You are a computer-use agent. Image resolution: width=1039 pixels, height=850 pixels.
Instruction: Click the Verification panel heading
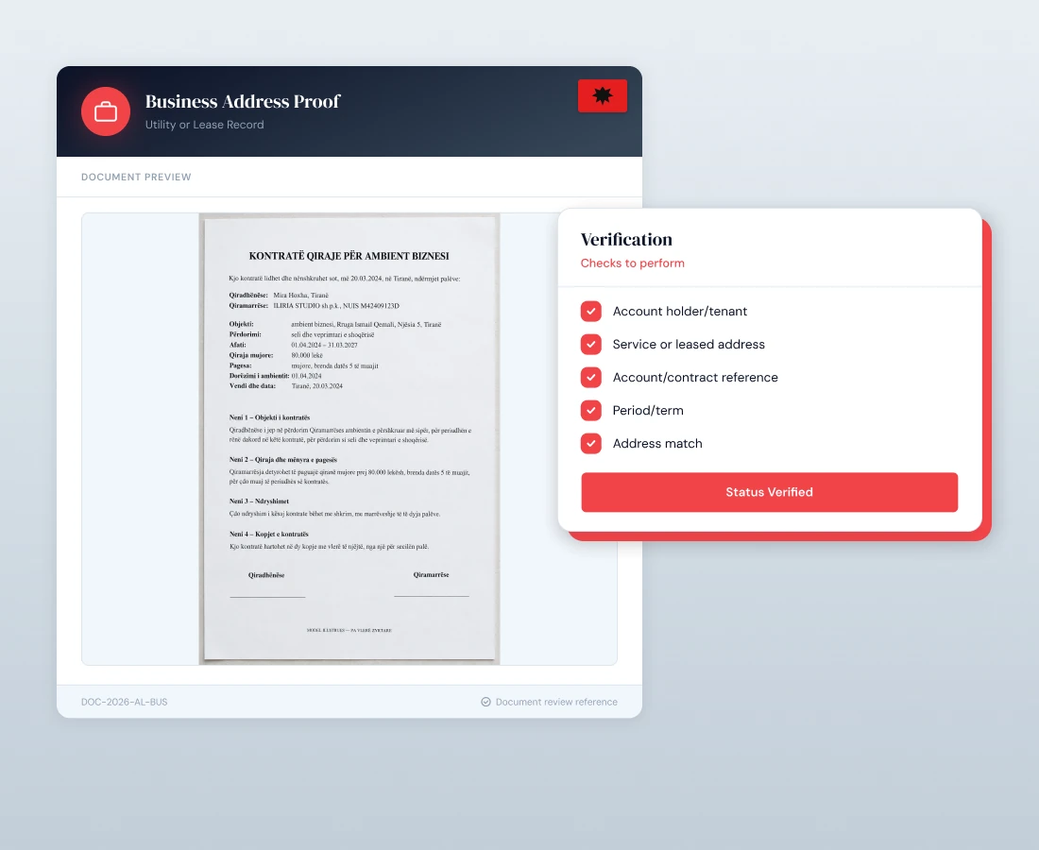(x=626, y=239)
